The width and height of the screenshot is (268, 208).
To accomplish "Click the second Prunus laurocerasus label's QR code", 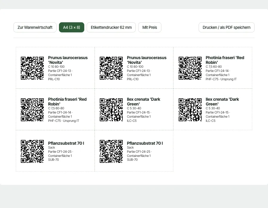I will point(111,68).
